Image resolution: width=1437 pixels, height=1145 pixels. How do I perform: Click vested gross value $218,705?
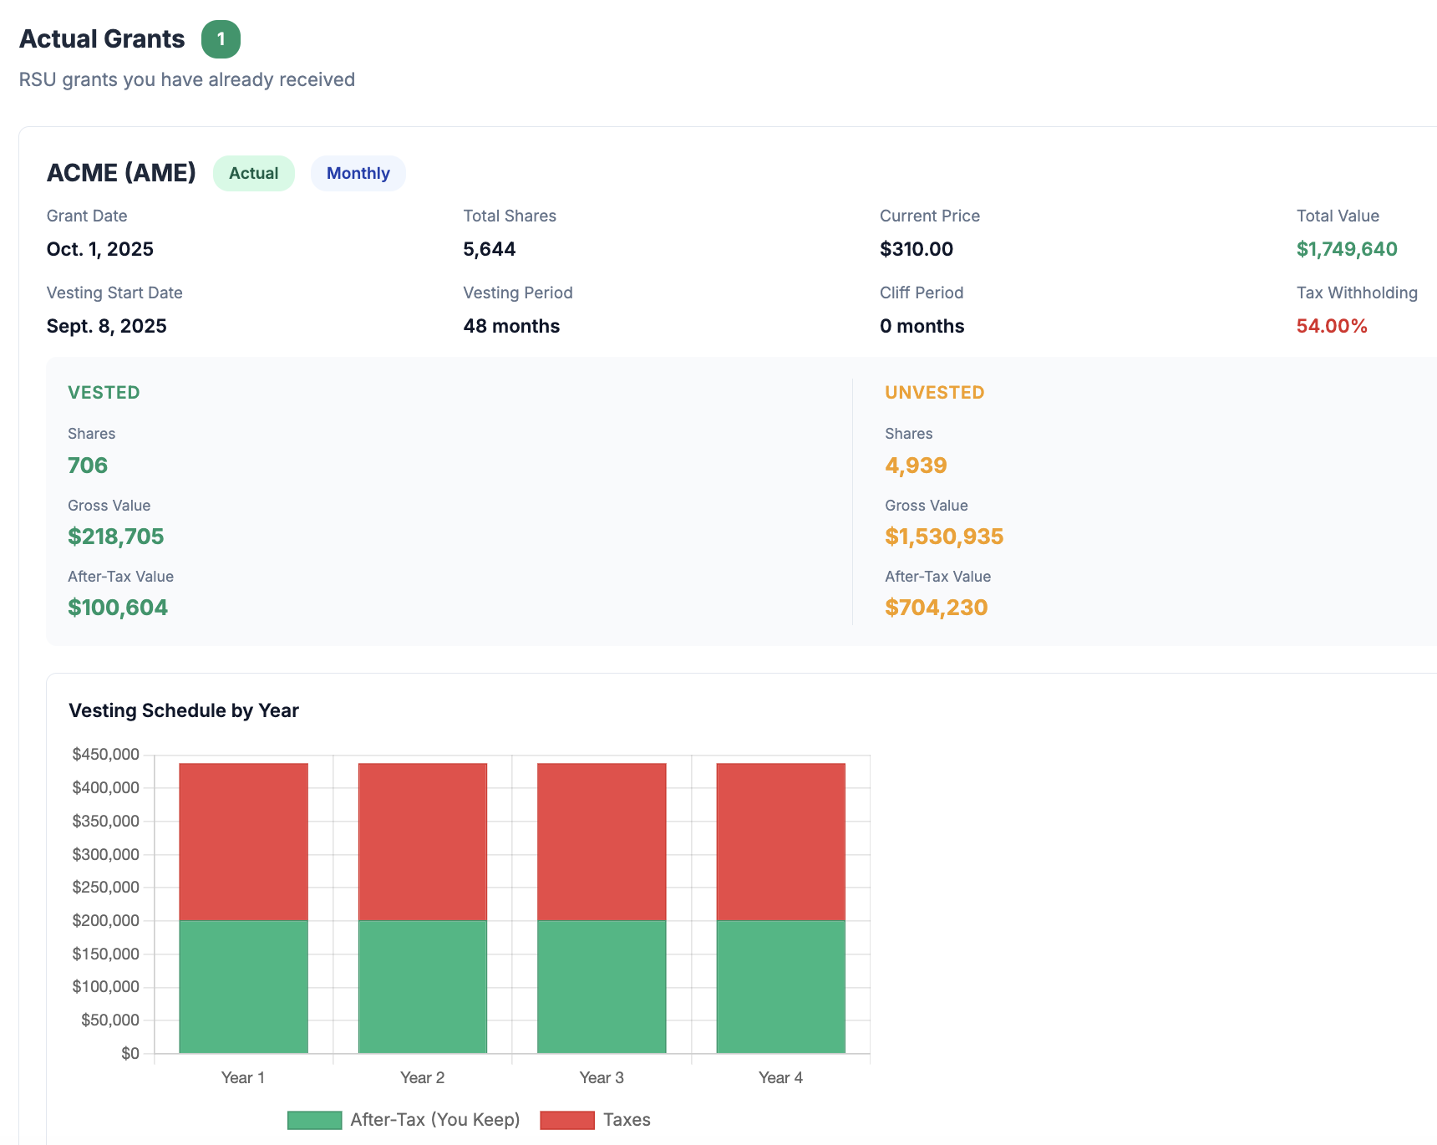click(x=116, y=537)
